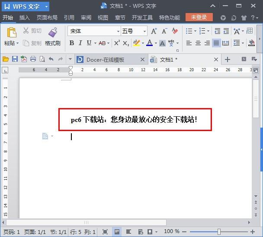The image size is (263, 237).
Task: Click the zoom slider handle
Action: 219,232
